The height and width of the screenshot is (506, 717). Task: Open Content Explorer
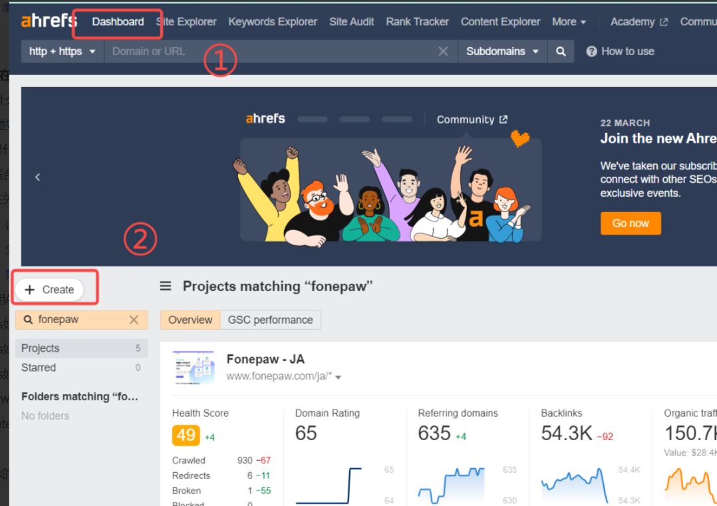pyautogui.click(x=500, y=22)
